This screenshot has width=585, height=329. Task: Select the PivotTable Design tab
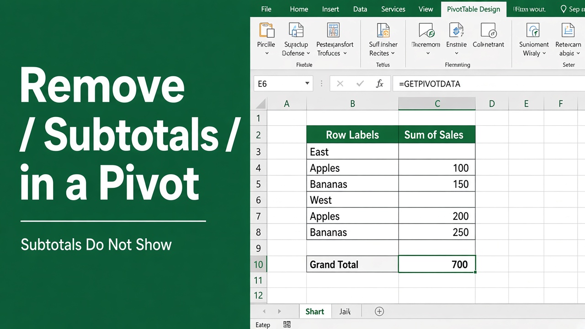(x=473, y=9)
